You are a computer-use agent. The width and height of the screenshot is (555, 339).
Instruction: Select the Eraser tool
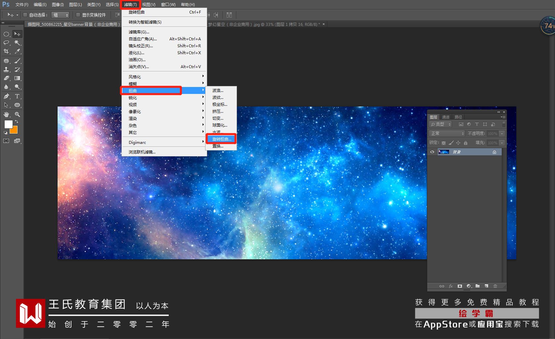[x=6, y=78]
